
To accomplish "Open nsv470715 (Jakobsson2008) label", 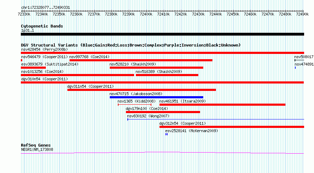I will click(136, 94).
